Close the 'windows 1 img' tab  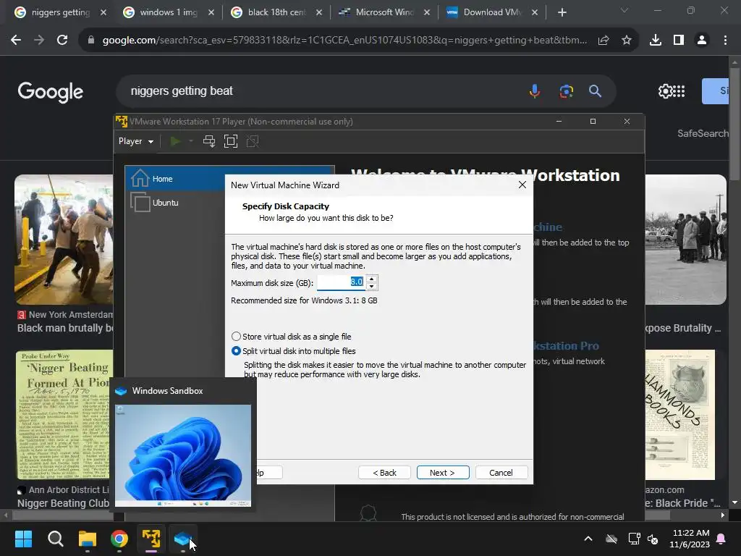click(211, 12)
